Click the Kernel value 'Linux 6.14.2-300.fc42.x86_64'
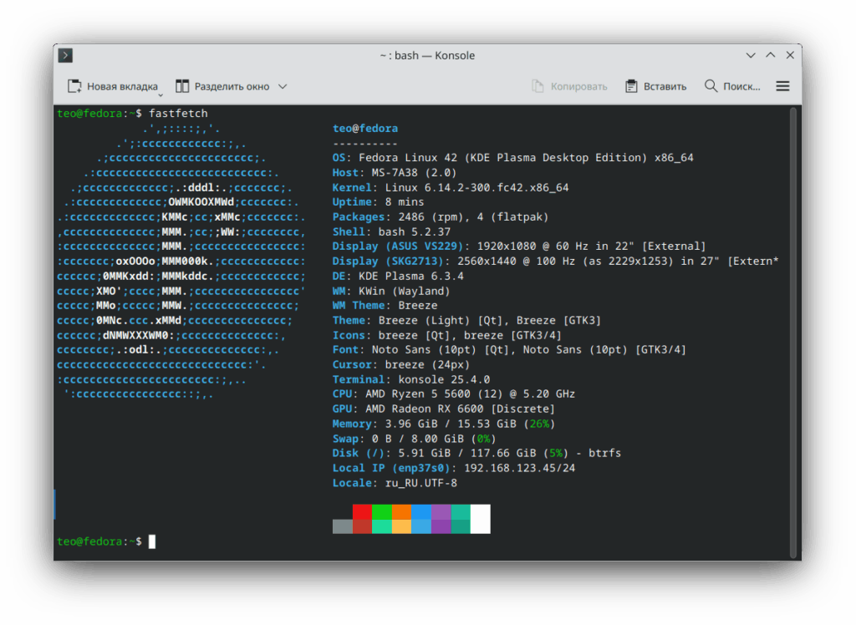Viewport: 856px width, 625px height. [476, 187]
